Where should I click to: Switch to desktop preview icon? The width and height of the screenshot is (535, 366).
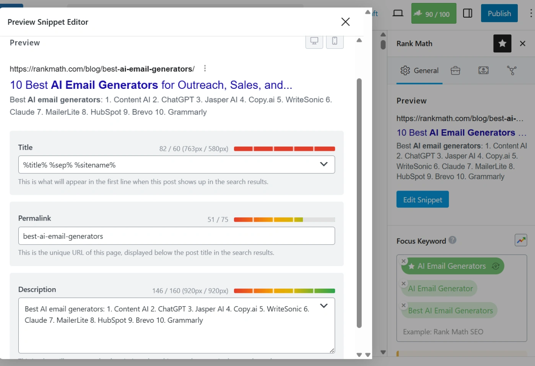click(x=314, y=41)
